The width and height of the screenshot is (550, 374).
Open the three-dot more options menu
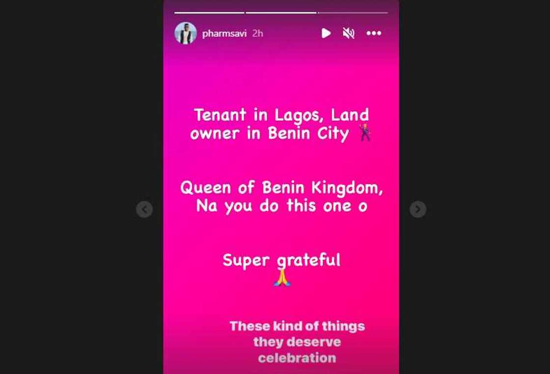tap(374, 33)
